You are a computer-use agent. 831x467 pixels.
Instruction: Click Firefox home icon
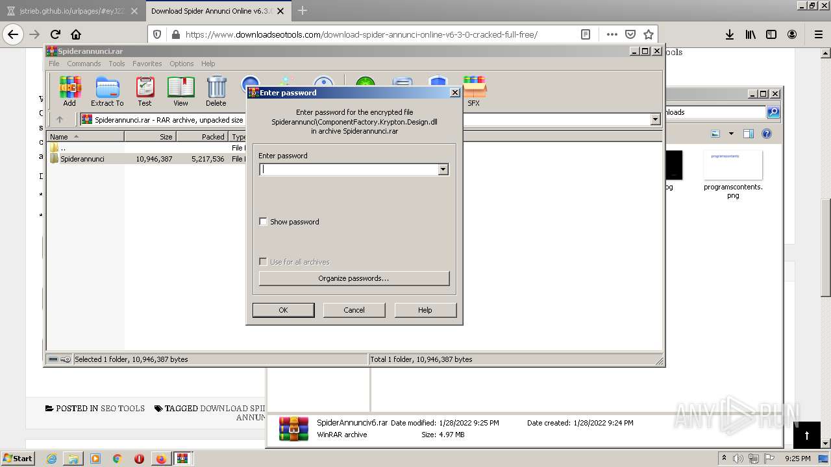pyautogui.click(x=76, y=34)
